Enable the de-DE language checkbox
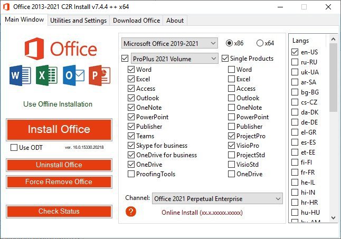Image resolution: width=341 pixels, height=239 pixels. coord(295,122)
